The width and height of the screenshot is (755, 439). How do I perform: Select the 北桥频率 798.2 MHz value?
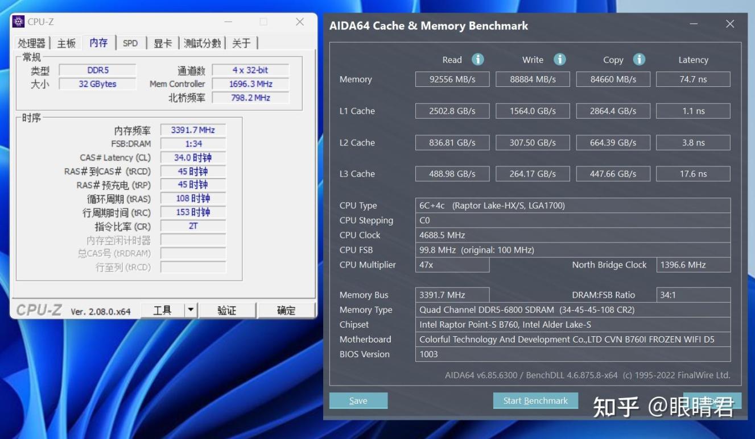click(250, 98)
